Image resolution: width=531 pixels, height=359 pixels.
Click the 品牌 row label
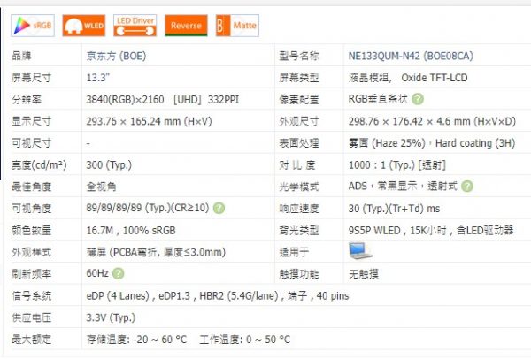coord(21,56)
